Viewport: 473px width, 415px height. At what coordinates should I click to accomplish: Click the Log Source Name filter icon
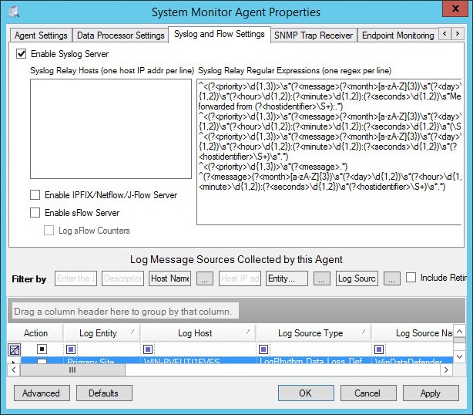(x=379, y=349)
